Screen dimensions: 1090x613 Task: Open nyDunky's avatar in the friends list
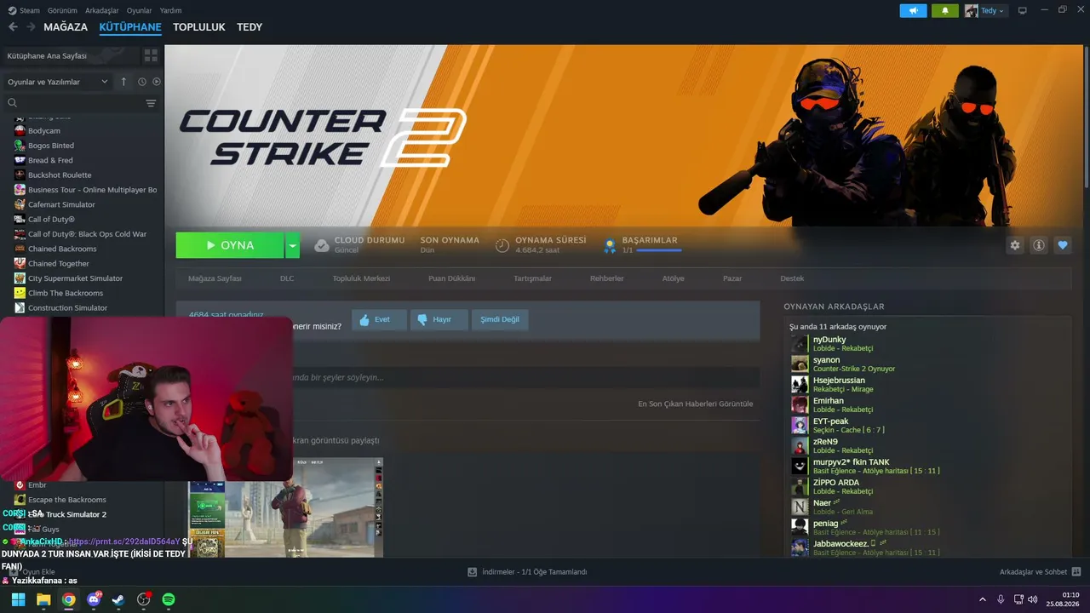tap(800, 344)
